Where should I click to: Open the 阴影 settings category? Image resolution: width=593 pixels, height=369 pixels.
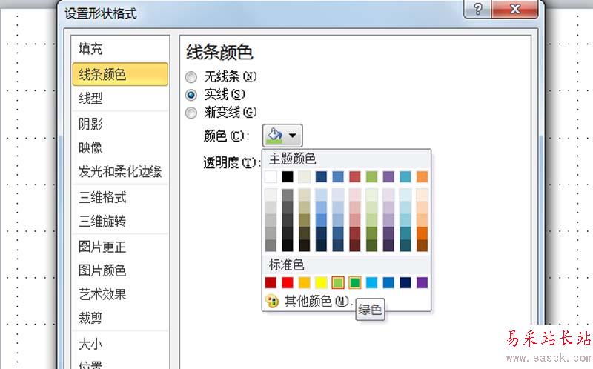(120, 124)
